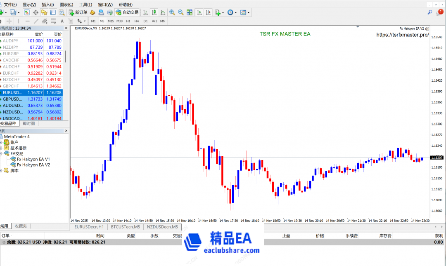The image size is (446, 266).
Task: Select GBPUSD row in market watch
Action: pyautogui.click(x=12, y=99)
